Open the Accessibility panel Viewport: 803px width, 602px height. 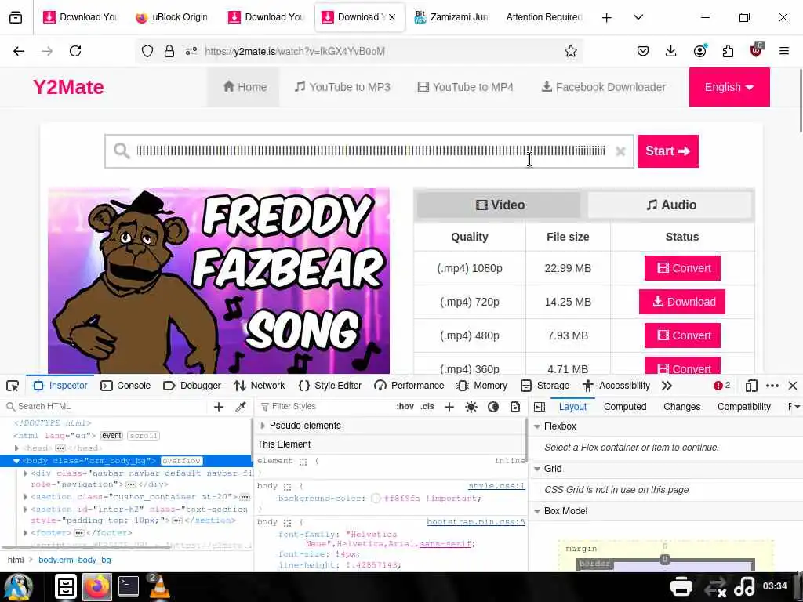(616, 386)
